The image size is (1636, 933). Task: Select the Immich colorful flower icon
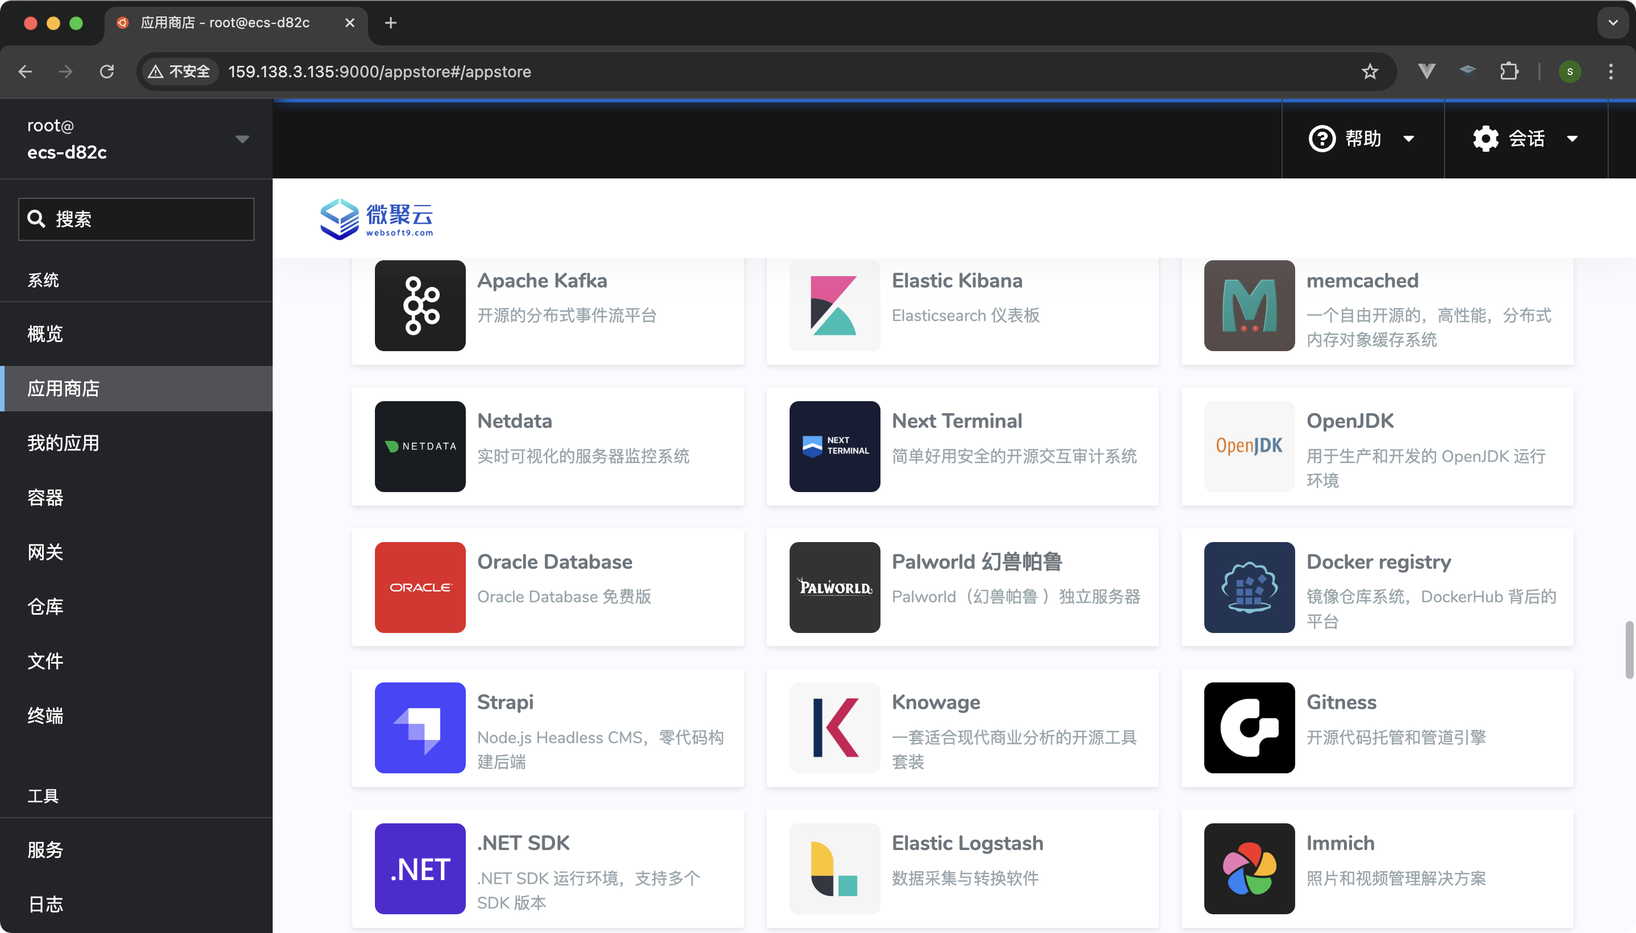click(1249, 868)
